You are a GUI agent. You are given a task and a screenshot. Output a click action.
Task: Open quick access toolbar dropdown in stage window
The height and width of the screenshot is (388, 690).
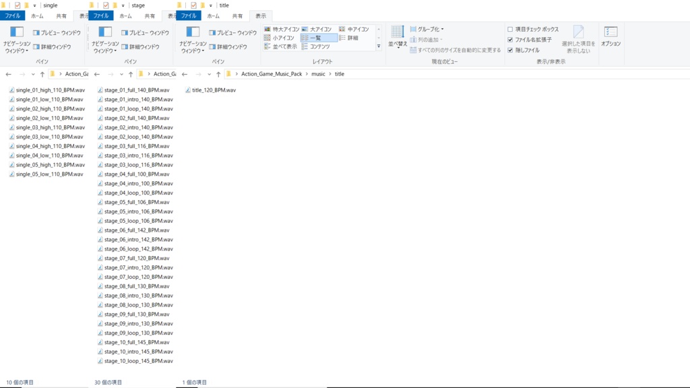click(x=123, y=5)
